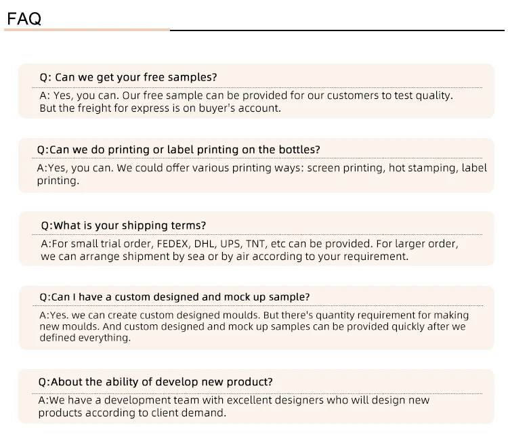The width and height of the screenshot is (508, 434).
Task: Expand the "What is your shipping terms?" question
Action: click(x=123, y=225)
